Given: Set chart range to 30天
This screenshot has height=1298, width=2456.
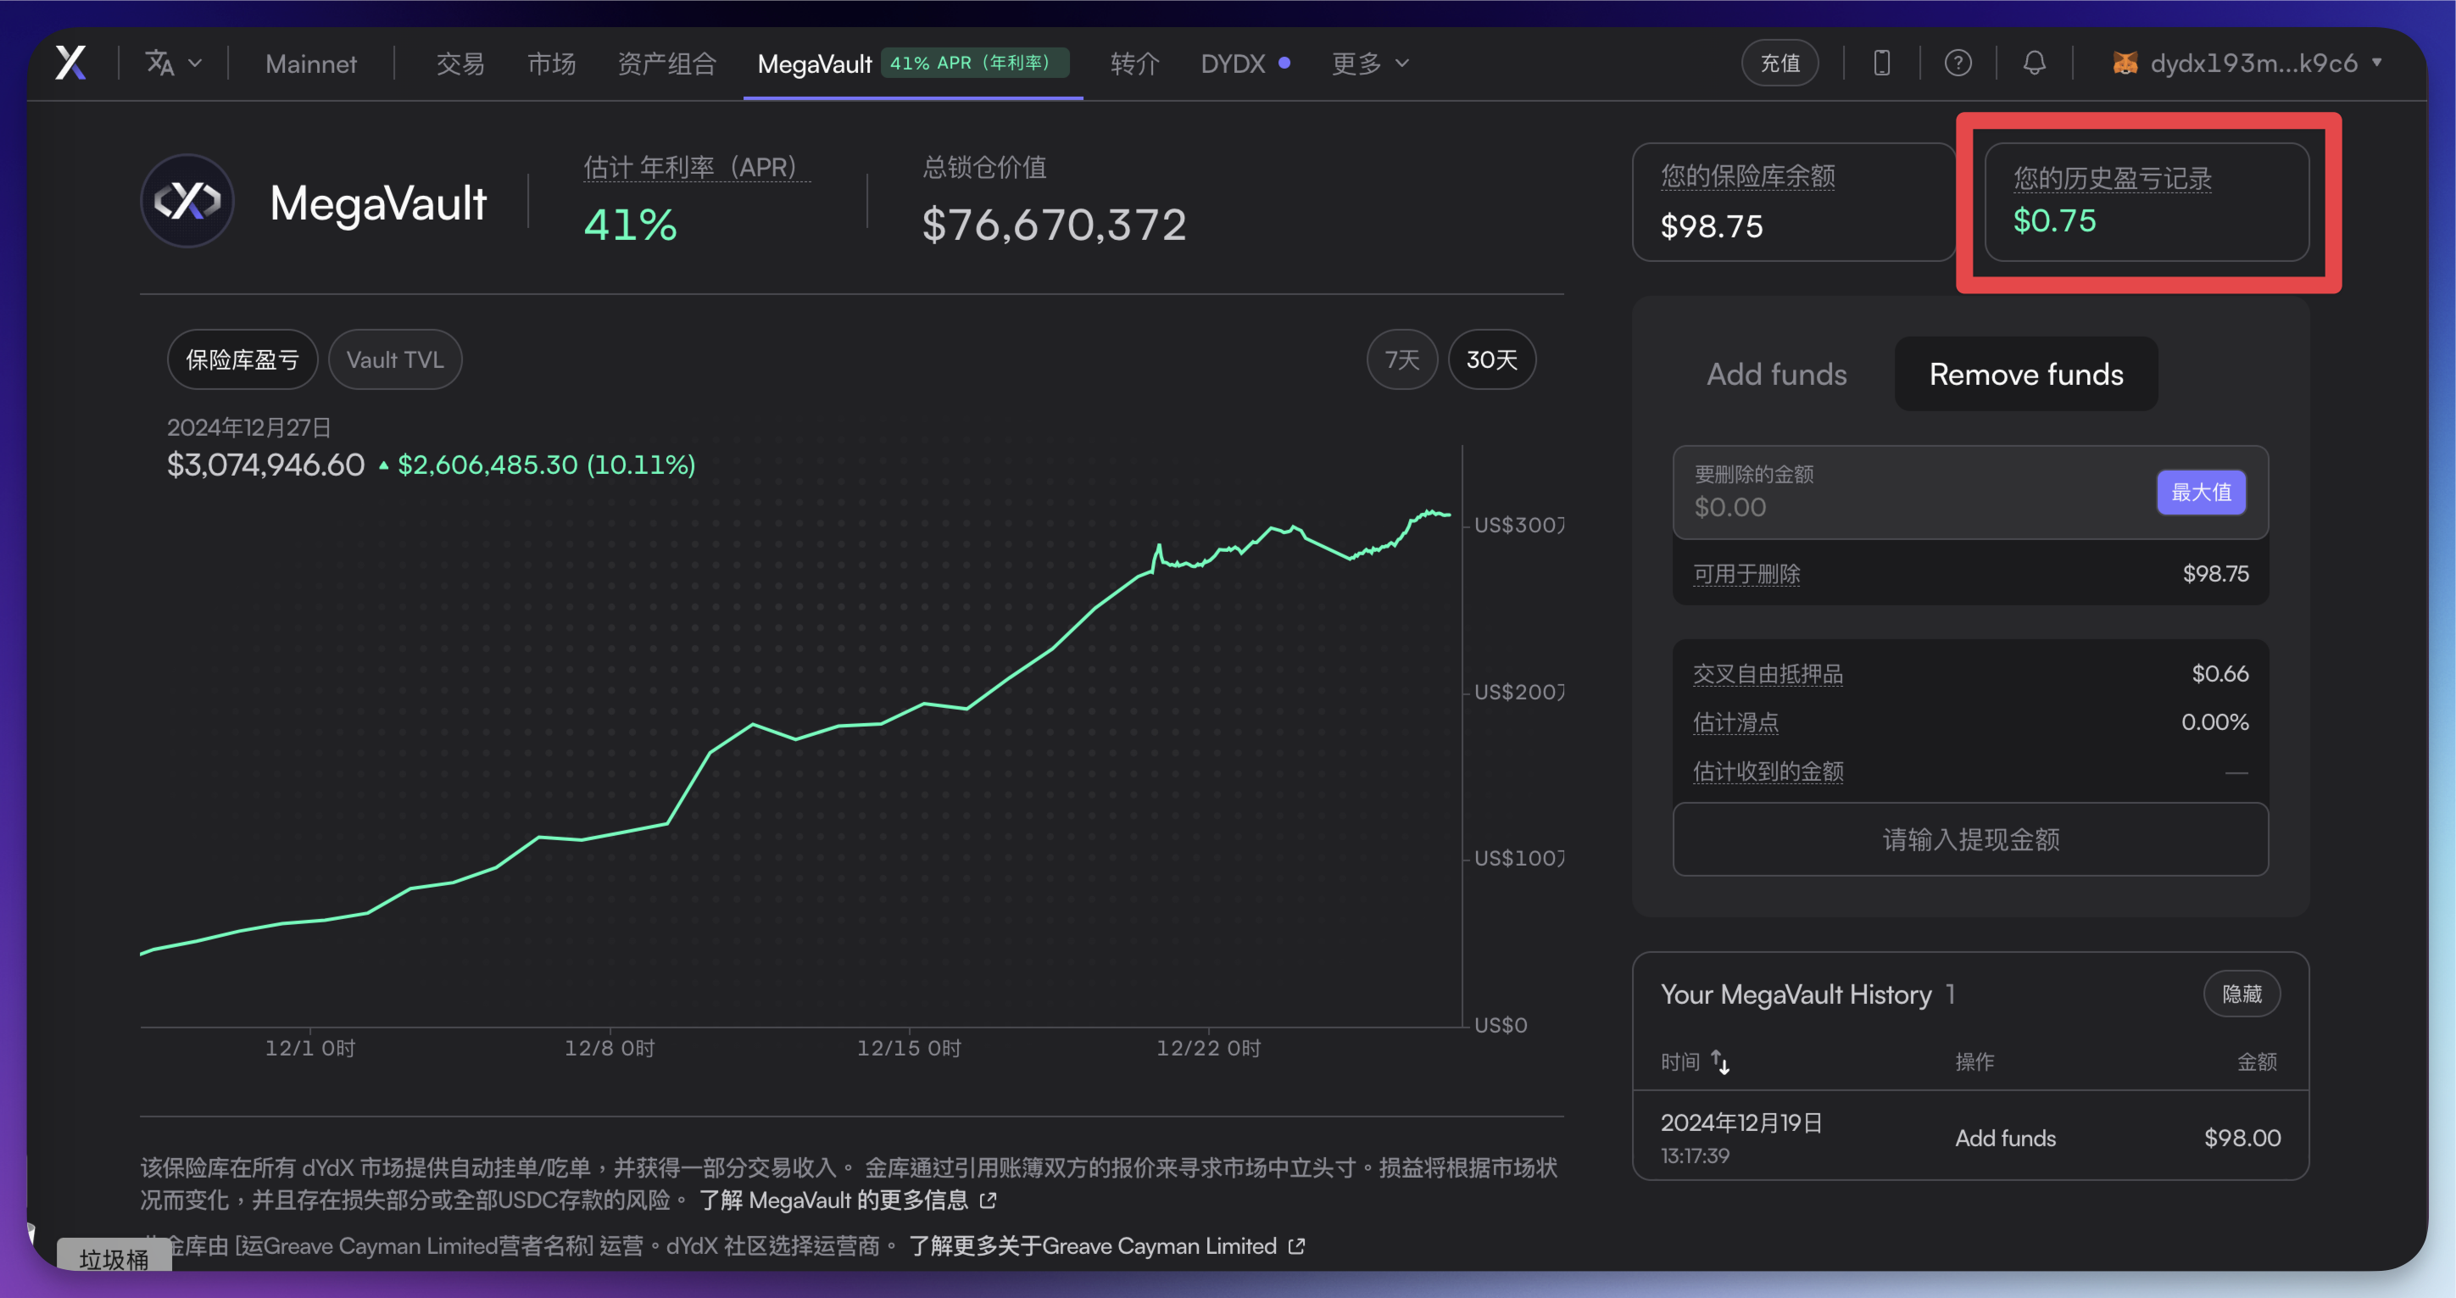Looking at the screenshot, I should coord(1491,359).
